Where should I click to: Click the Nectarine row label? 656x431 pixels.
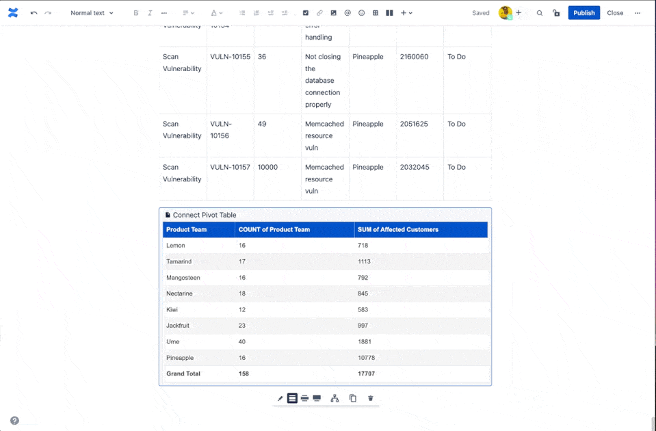pyautogui.click(x=179, y=293)
